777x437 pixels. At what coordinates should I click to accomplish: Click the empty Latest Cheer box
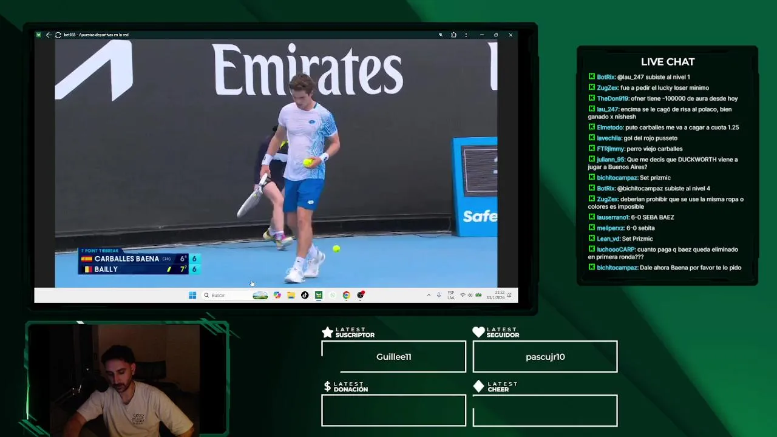tap(545, 410)
